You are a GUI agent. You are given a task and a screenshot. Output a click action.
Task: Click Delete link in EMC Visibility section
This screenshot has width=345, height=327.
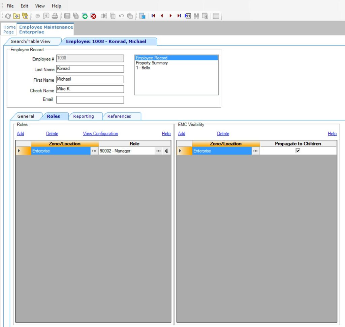[223, 134]
